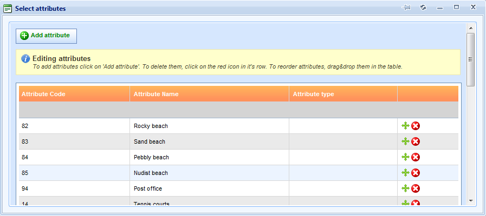Click the move icon for Rocky beach
Viewport: 486px width, 216px height.
pyautogui.click(x=405, y=126)
